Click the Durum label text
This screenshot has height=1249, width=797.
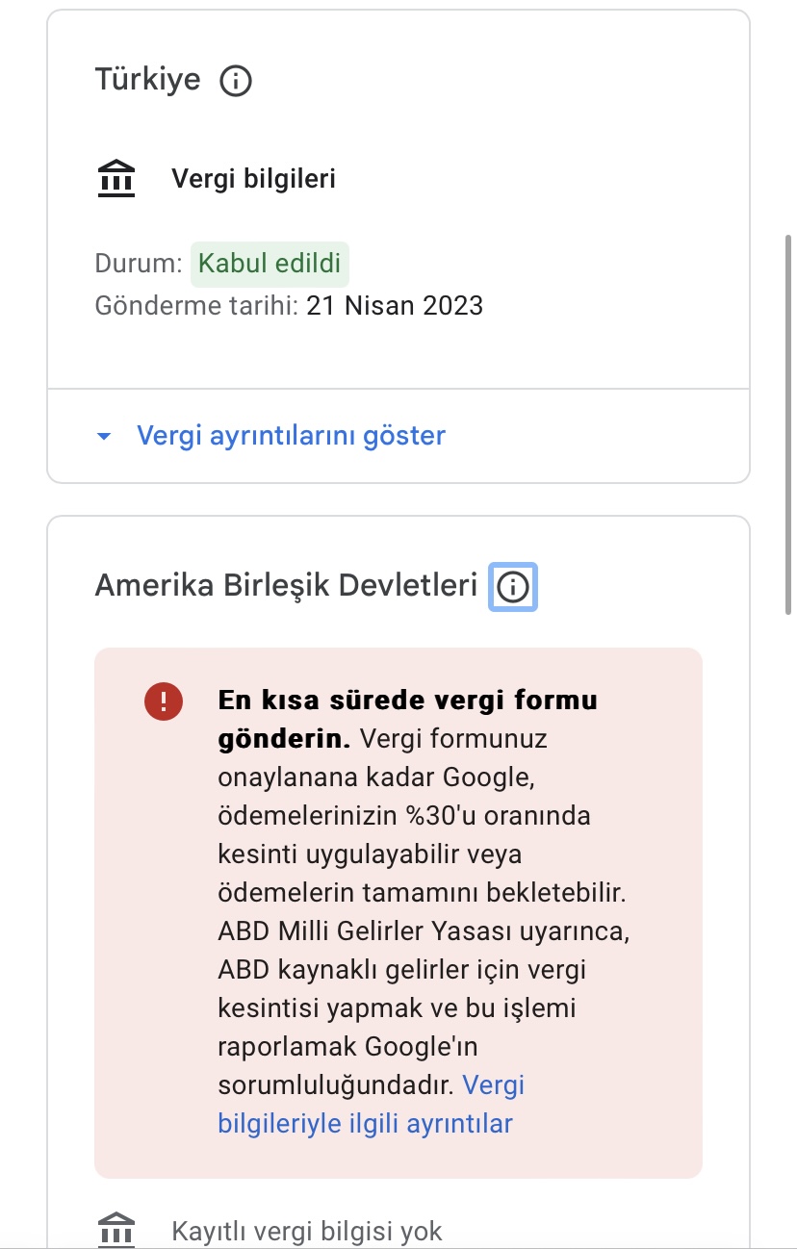pos(139,264)
